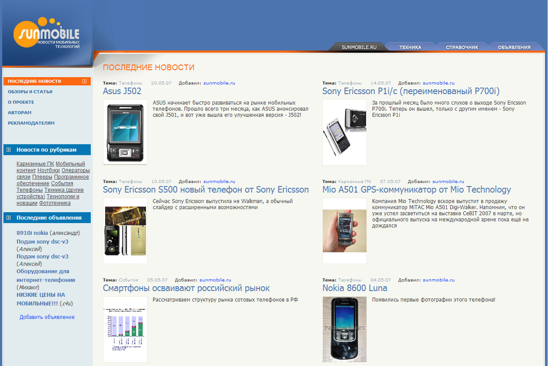Image resolution: width=548 pixels, height=366 pixels.
Task: Click arrow icon in Последние объявления header
Action: [9, 218]
